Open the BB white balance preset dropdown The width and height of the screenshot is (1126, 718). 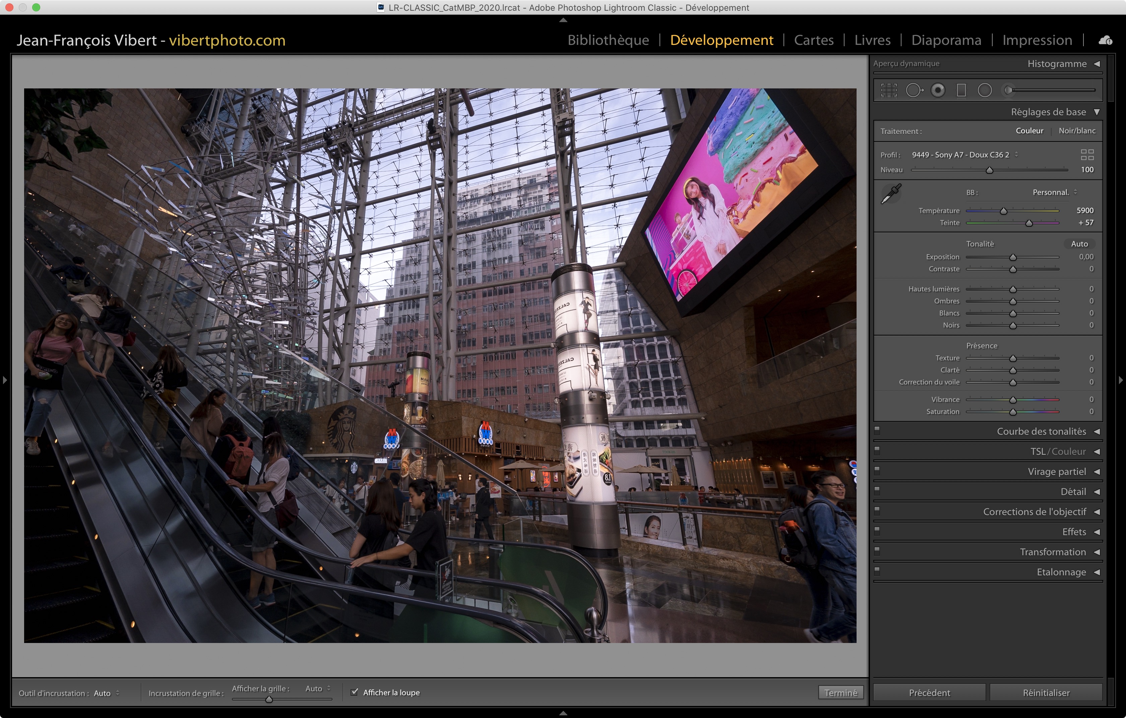1054,193
